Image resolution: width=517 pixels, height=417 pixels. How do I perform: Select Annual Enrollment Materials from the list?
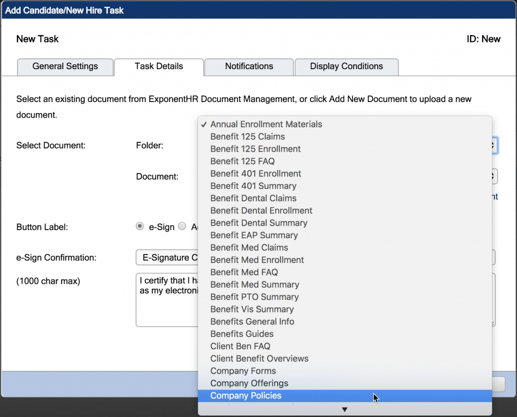[x=266, y=124]
